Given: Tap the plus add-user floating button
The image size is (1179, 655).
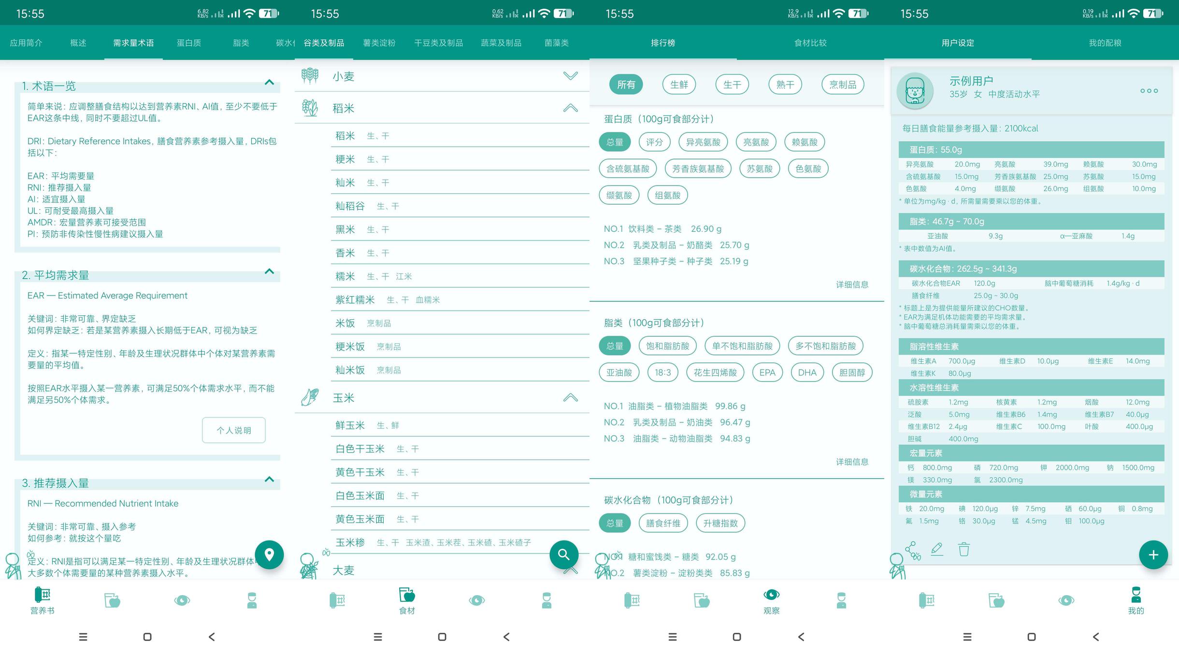Looking at the screenshot, I should click(x=1153, y=555).
